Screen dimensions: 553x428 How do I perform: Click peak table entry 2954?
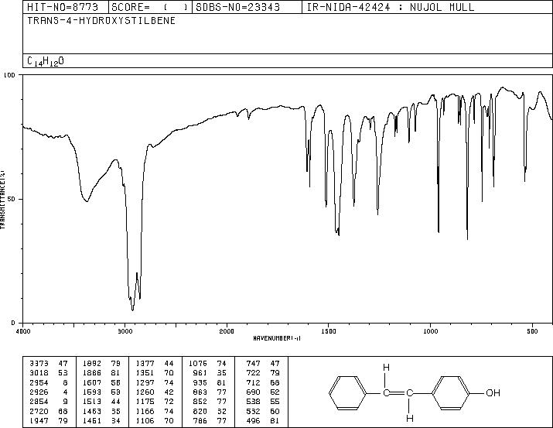click(x=39, y=383)
